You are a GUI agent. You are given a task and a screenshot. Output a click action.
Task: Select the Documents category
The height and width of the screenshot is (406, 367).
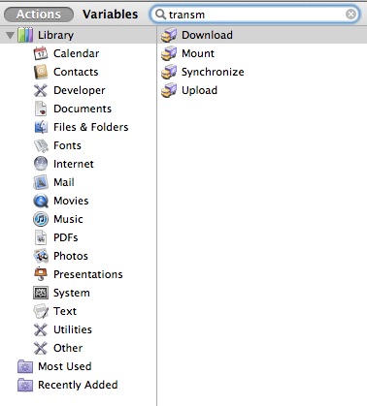point(83,109)
